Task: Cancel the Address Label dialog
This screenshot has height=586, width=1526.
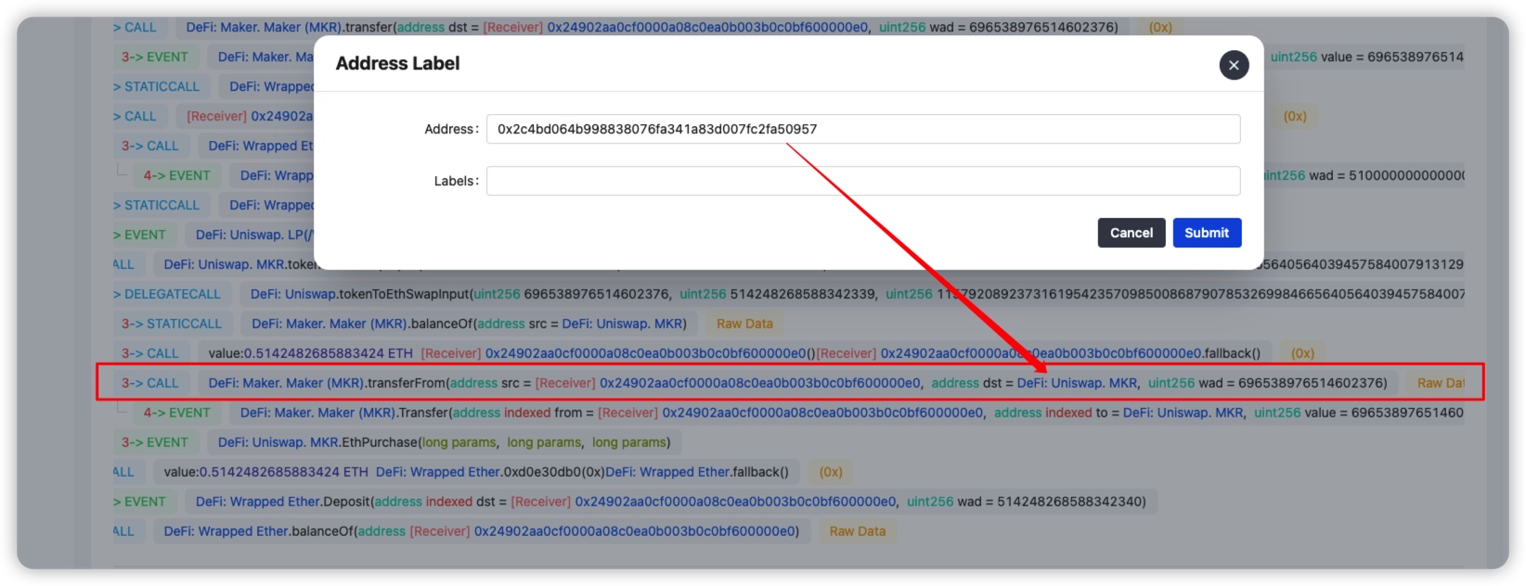Action: pyautogui.click(x=1132, y=233)
